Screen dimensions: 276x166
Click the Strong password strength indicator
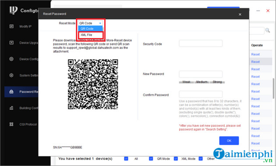217,82
